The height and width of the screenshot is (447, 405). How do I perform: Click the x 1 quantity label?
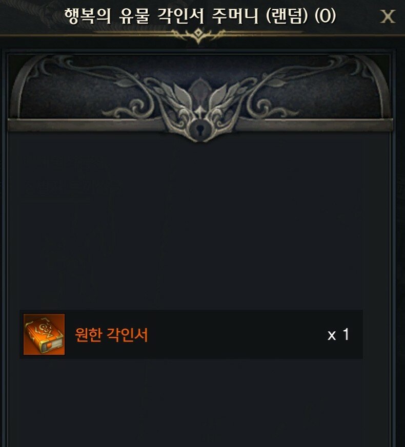(338, 334)
